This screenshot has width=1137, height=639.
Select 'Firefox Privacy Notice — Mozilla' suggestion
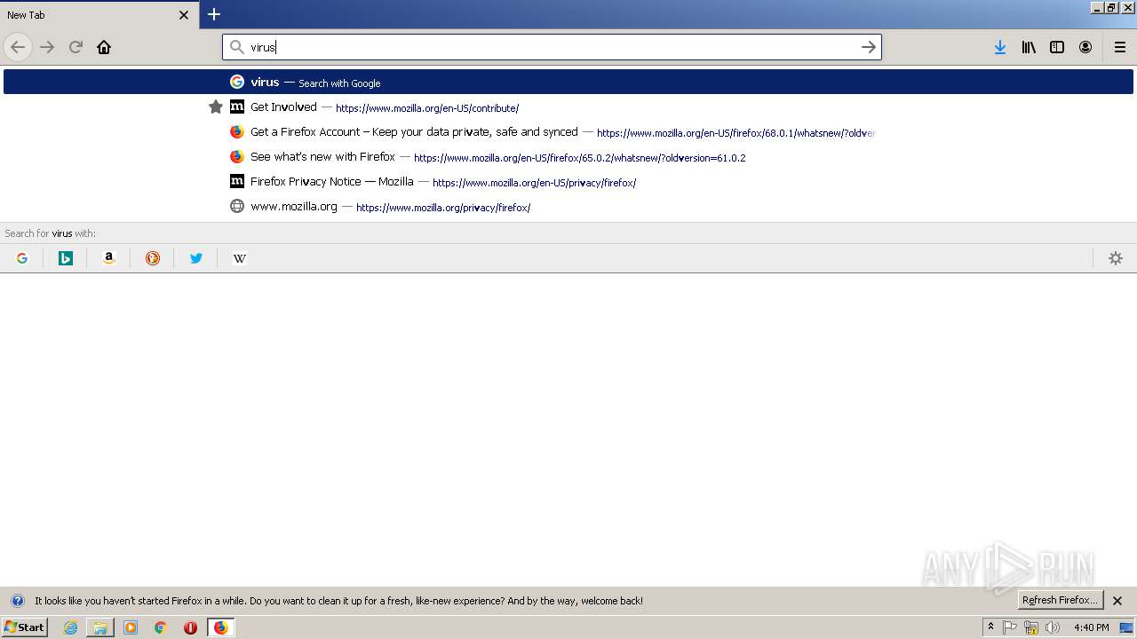[568, 181]
